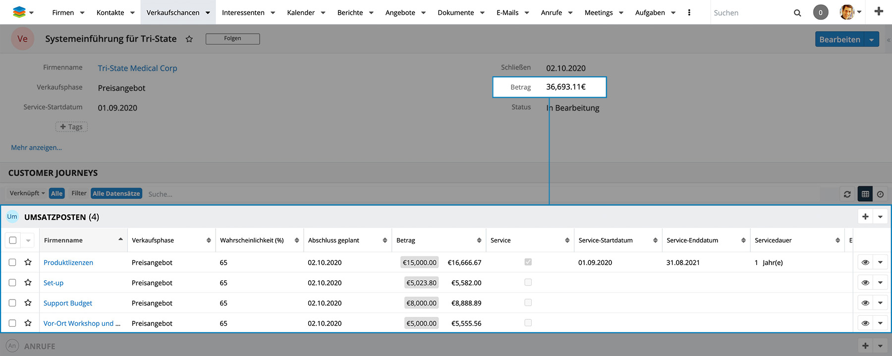
Task: Open the Verknüpft dropdown filter
Action: pyautogui.click(x=27, y=193)
